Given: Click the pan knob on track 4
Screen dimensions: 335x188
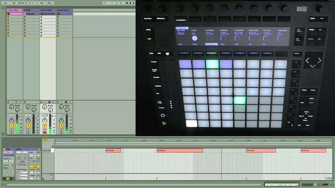Looking at the screenshot, I should (61, 121).
